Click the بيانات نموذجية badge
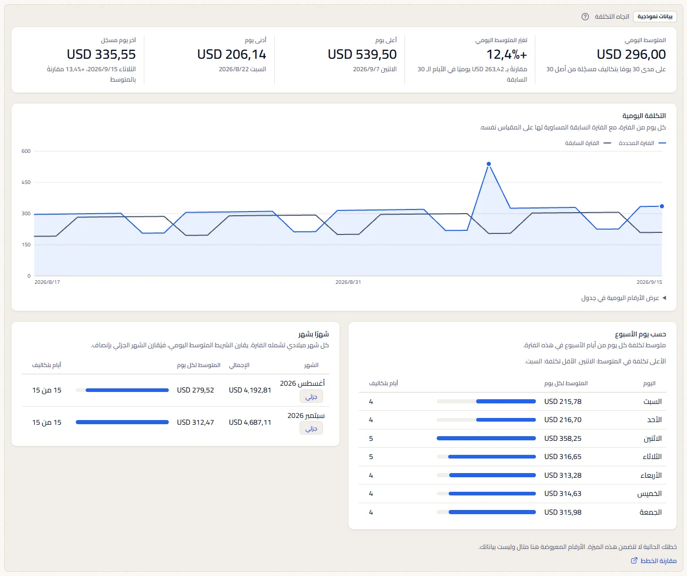The height and width of the screenshot is (576, 687). [x=655, y=17]
